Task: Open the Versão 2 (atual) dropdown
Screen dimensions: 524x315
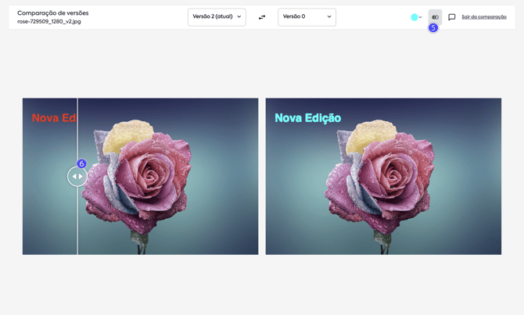Action: tap(217, 17)
